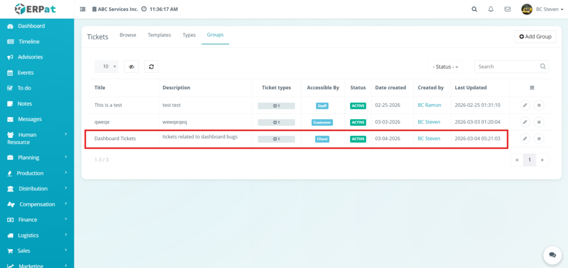Switch to the Browse tab
Screen dimensions: 568x268
128,35
